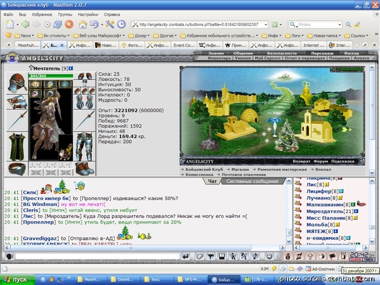The image size is (380, 285).
Task: Click the Christmas tree on the map
Action: click(x=287, y=136)
